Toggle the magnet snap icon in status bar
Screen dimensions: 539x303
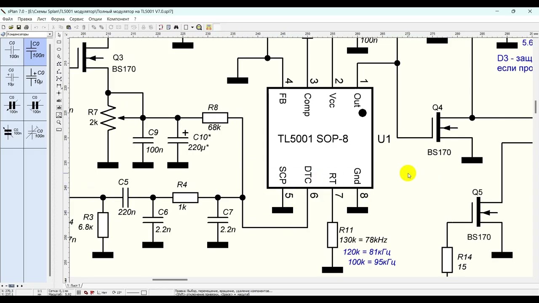click(x=86, y=292)
